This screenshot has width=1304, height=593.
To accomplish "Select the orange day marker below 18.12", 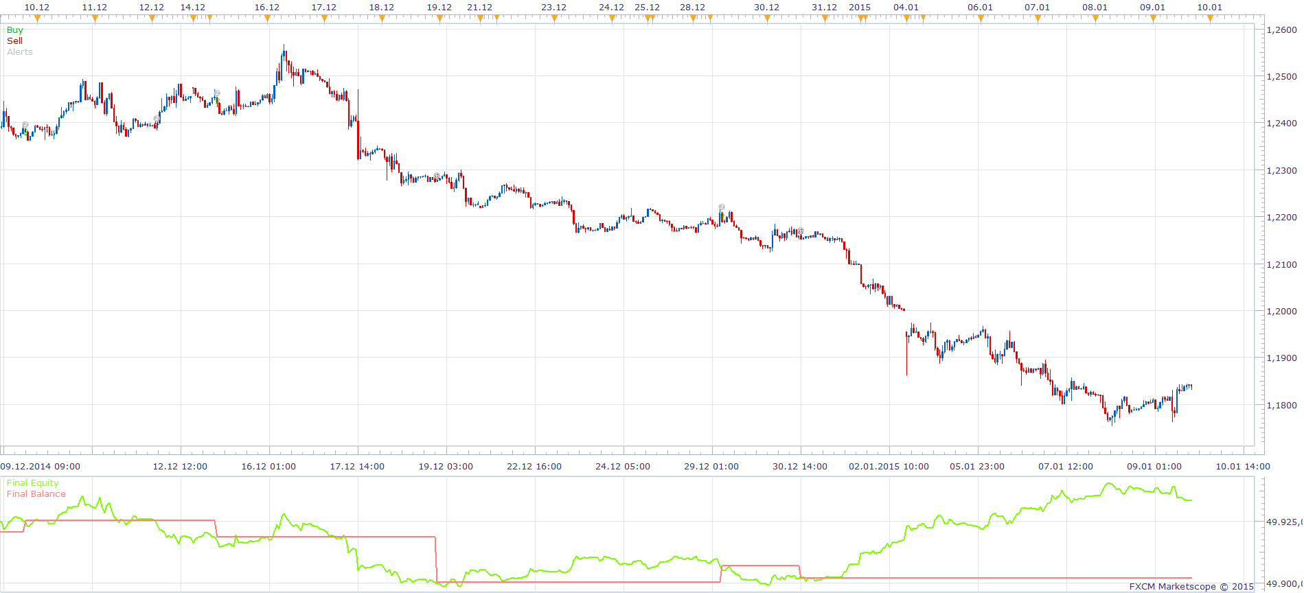I will tap(382, 19).
